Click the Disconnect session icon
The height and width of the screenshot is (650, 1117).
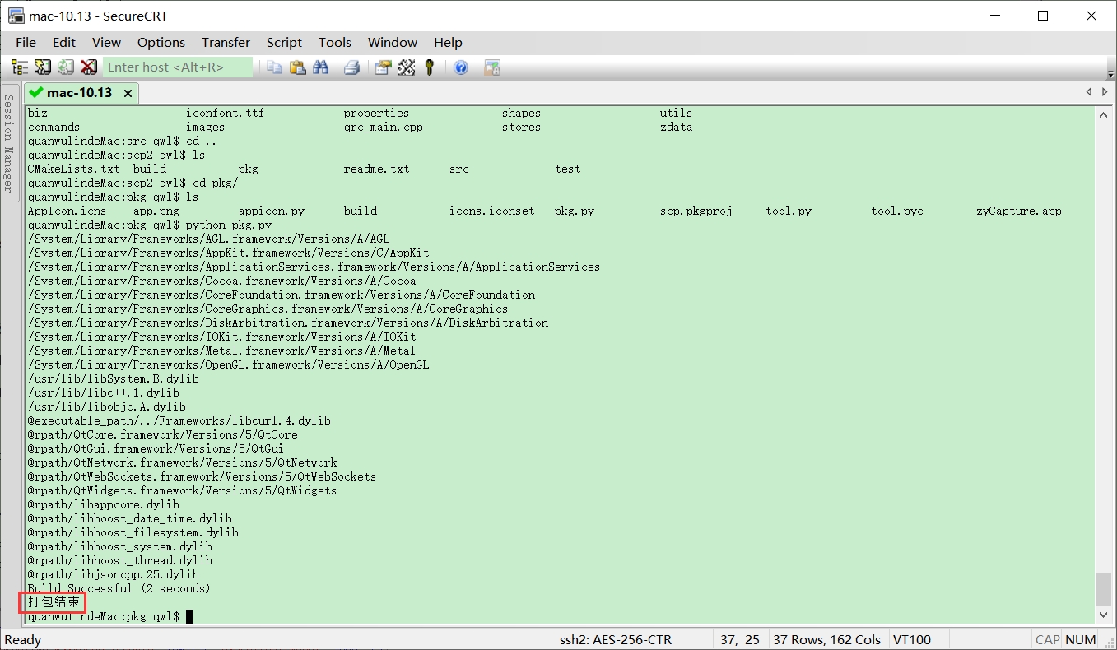[x=89, y=67]
